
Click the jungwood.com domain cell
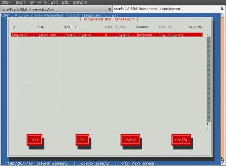[x=44, y=35]
